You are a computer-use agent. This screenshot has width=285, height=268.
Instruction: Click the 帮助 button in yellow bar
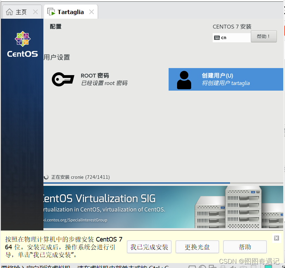[x=245, y=247]
